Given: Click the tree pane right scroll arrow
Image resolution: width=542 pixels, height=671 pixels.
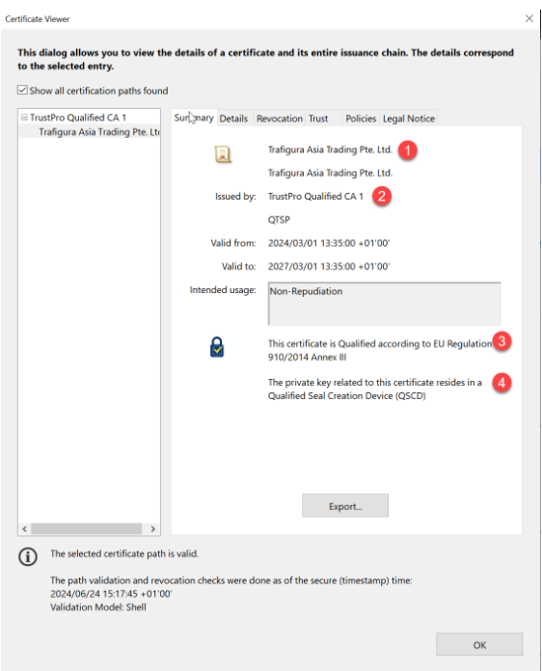Looking at the screenshot, I should tap(152, 529).
